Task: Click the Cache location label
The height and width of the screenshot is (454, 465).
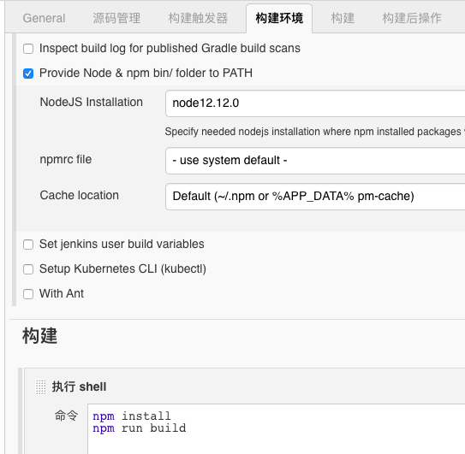Action: coord(79,195)
